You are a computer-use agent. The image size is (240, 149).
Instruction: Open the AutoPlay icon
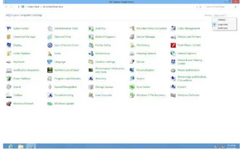pyautogui.click(x=91, y=29)
